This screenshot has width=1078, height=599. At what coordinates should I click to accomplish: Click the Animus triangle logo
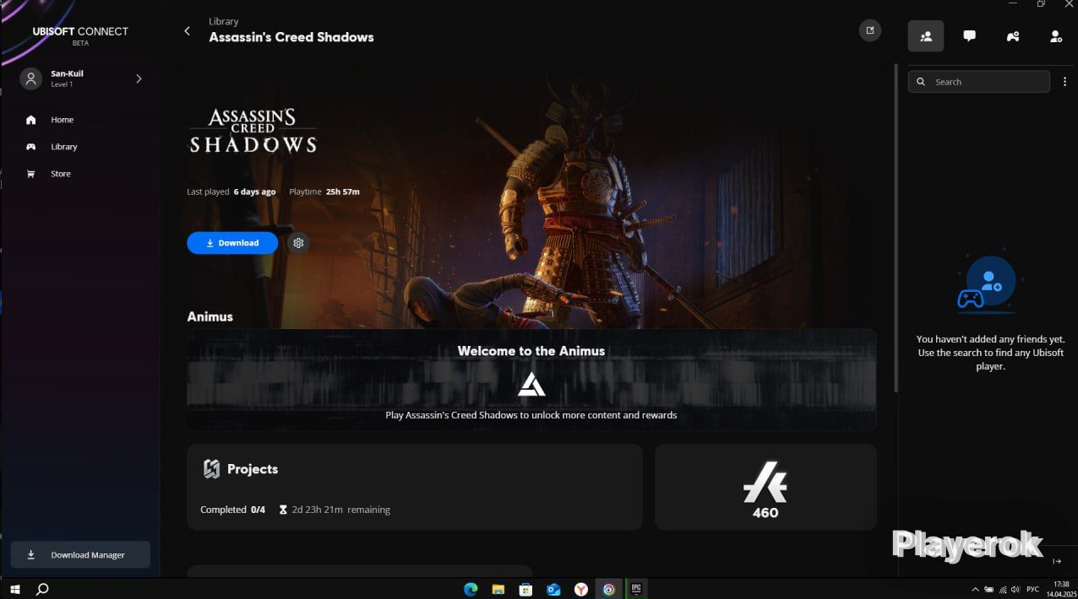pos(531,385)
